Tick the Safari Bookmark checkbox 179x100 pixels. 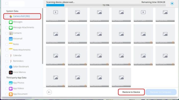7,67
